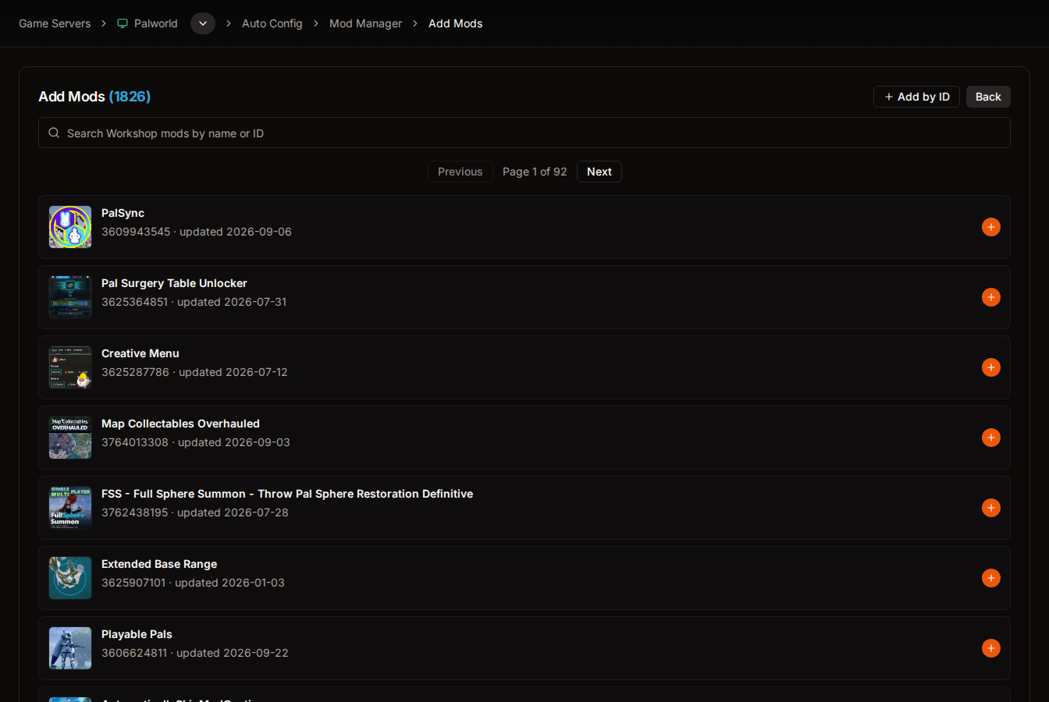Add Map Collectables Overhauled using plus icon

[x=991, y=438]
